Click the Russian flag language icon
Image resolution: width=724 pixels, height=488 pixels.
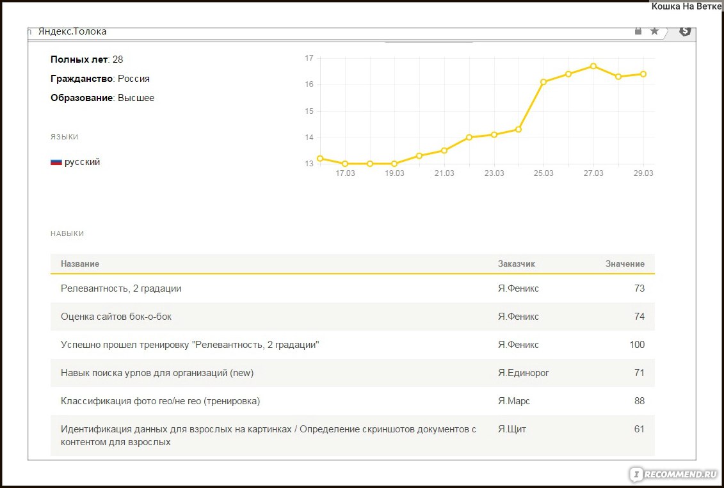point(56,162)
